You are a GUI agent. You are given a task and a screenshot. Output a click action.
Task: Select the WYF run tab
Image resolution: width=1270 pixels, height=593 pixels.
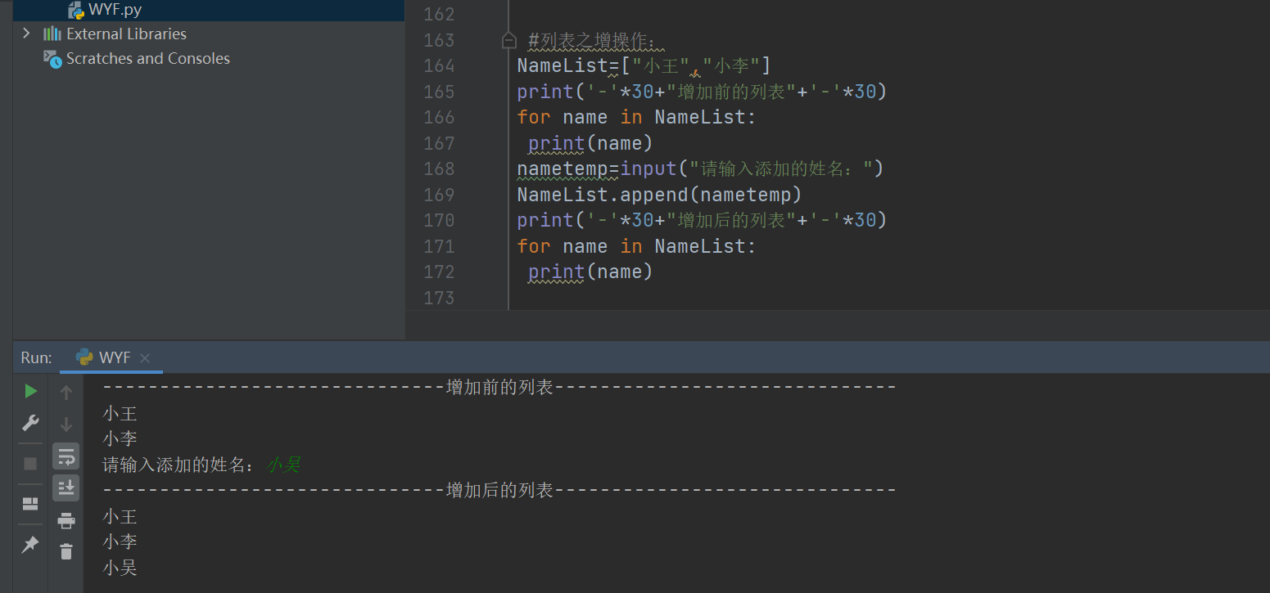click(x=111, y=357)
